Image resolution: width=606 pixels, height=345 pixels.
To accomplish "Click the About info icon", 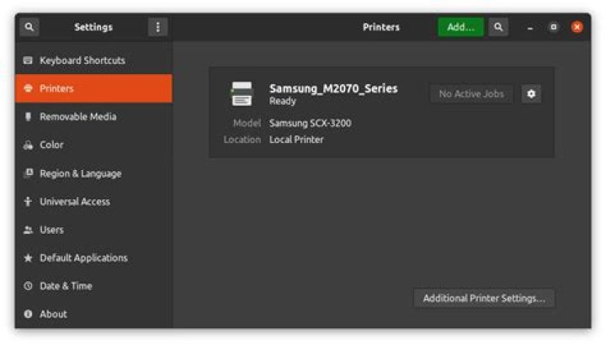I will [28, 314].
